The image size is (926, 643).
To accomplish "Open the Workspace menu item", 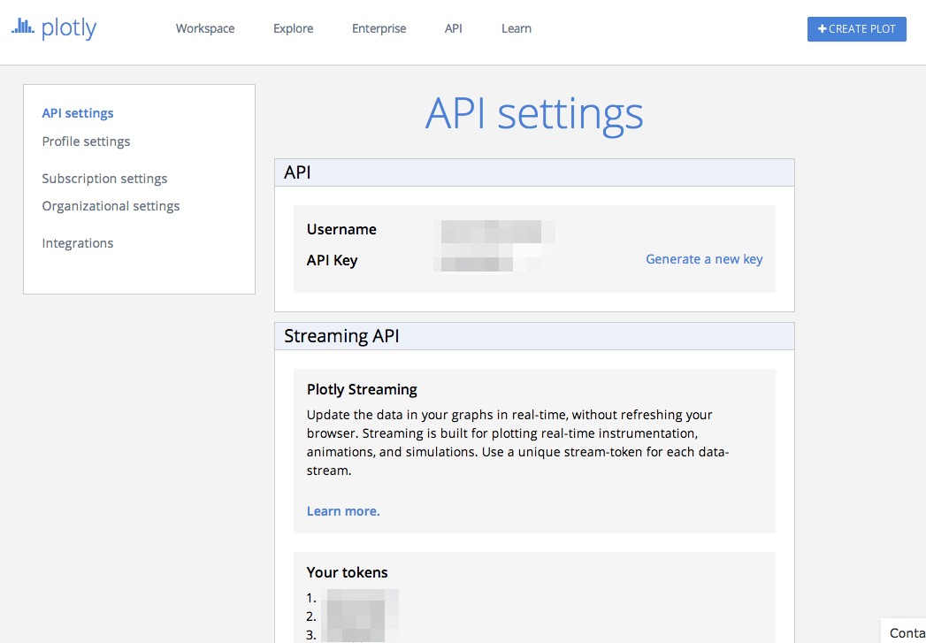I will (205, 28).
